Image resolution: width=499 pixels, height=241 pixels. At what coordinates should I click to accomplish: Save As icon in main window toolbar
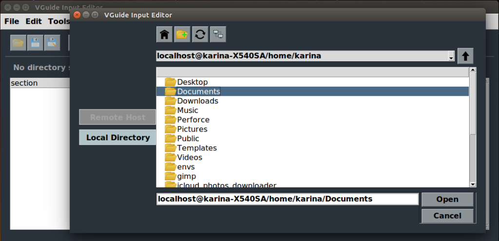pos(52,43)
